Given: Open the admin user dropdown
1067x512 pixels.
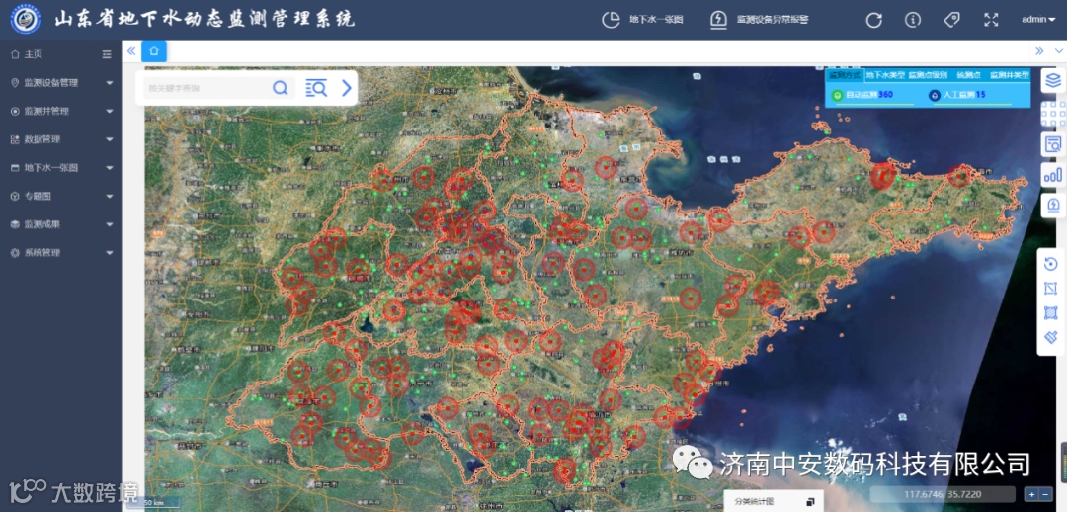Looking at the screenshot, I should tap(1037, 20).
